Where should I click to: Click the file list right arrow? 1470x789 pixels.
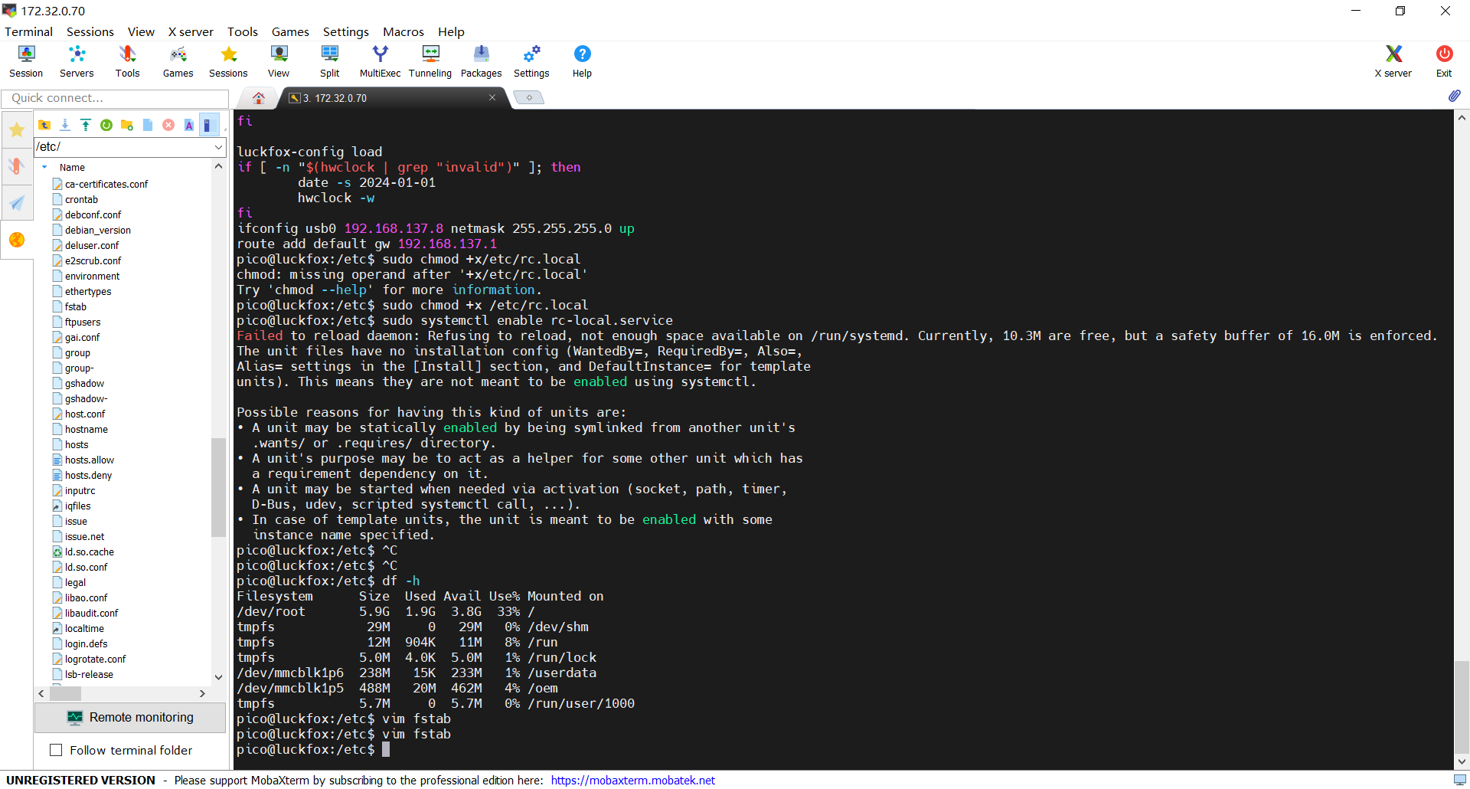202,693
